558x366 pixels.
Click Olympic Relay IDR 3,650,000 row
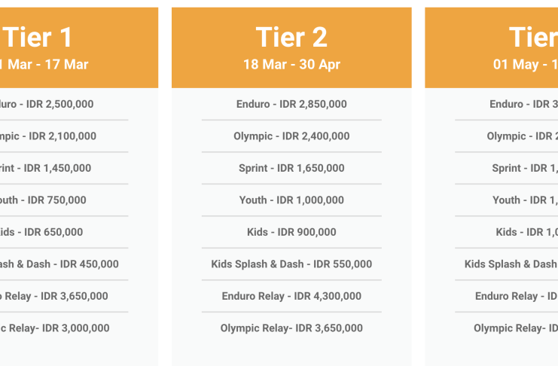291,328
